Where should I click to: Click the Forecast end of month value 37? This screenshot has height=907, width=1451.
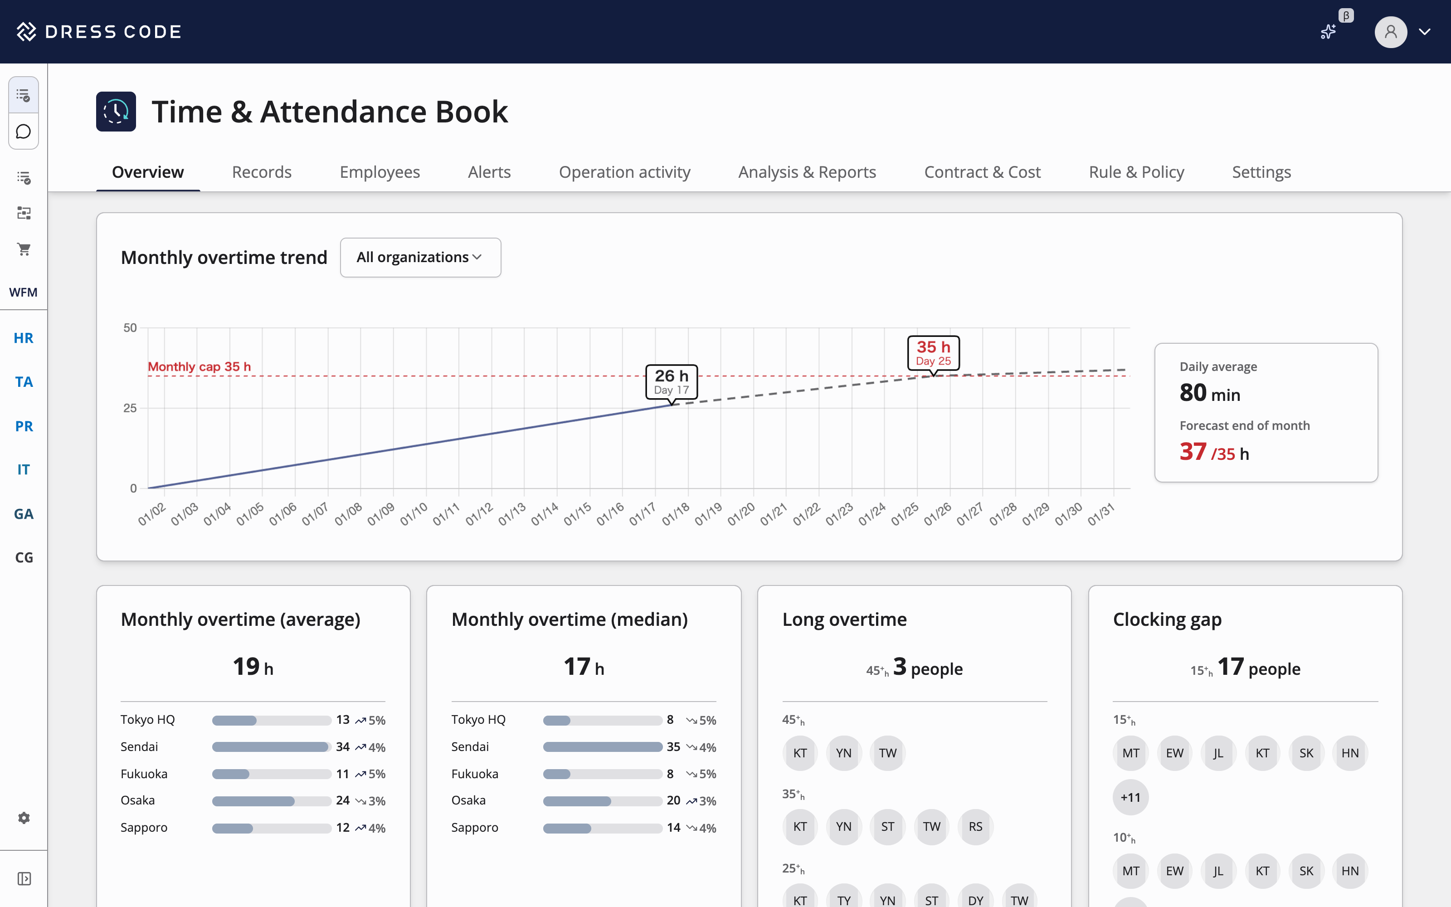1193,451
